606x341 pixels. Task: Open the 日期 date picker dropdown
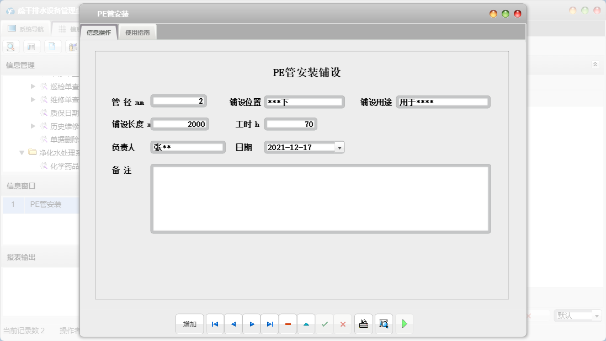pos(341,147)
